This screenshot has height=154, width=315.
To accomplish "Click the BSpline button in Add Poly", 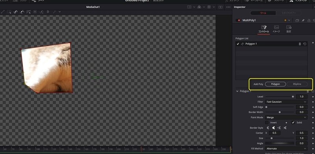I will [x=297, y=84].
